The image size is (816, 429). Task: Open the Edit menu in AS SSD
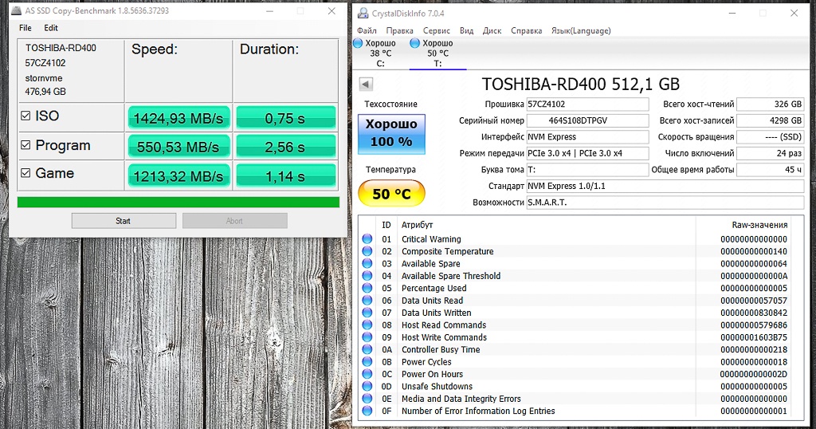pos(50,28)
